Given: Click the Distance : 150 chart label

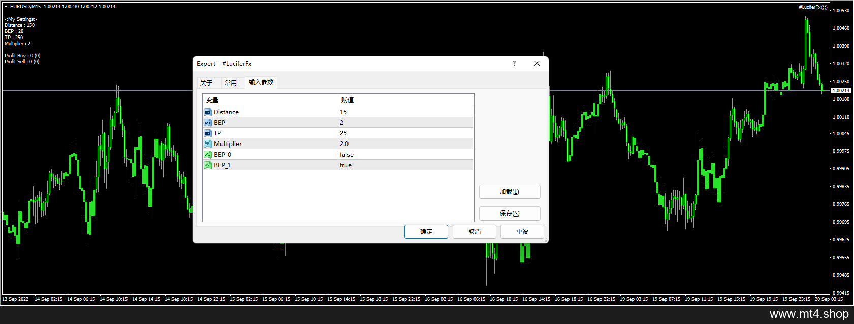Looking at the screenshot, I should point(20,25).
